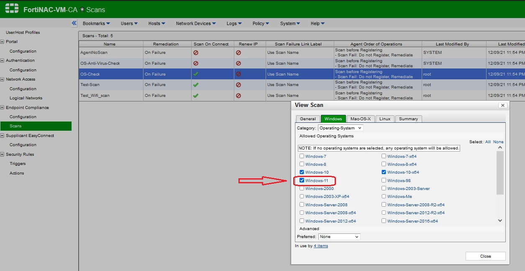Click green checkmark in Test-Scan row
This screenshot has width=525, height=271.
(196, 85)
